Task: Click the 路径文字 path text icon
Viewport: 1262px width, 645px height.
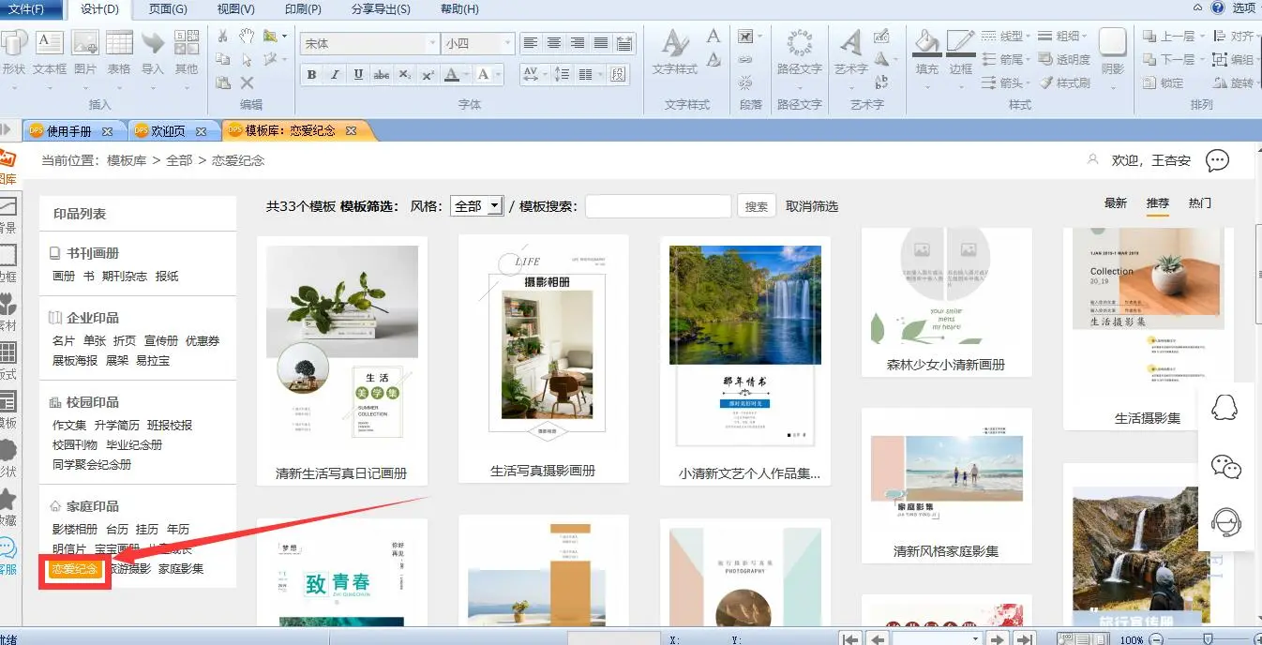Action: point(799,51)
